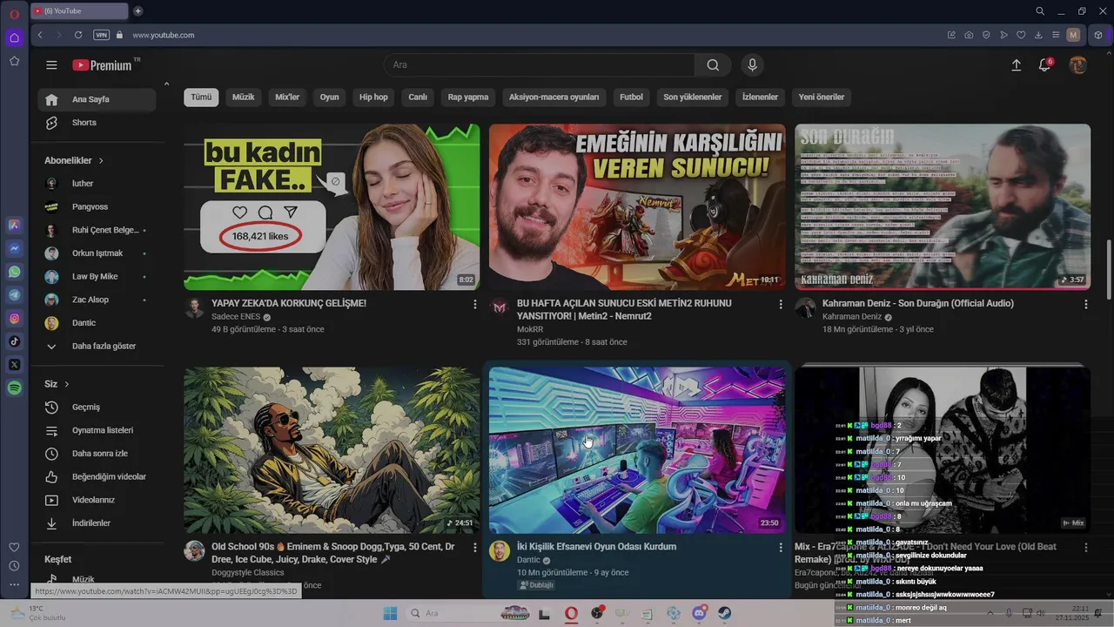Click the YouTube search input field

[x=540, y=65]
